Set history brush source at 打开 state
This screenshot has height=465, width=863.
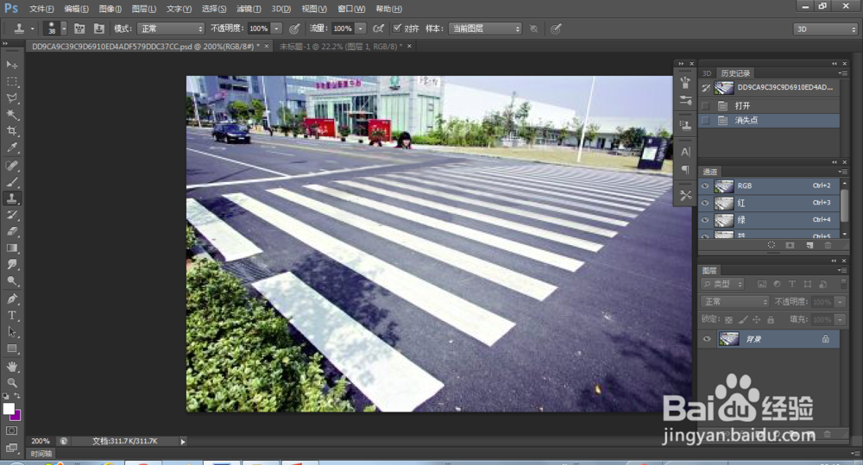pyautogui.click(x=706, y=105)
